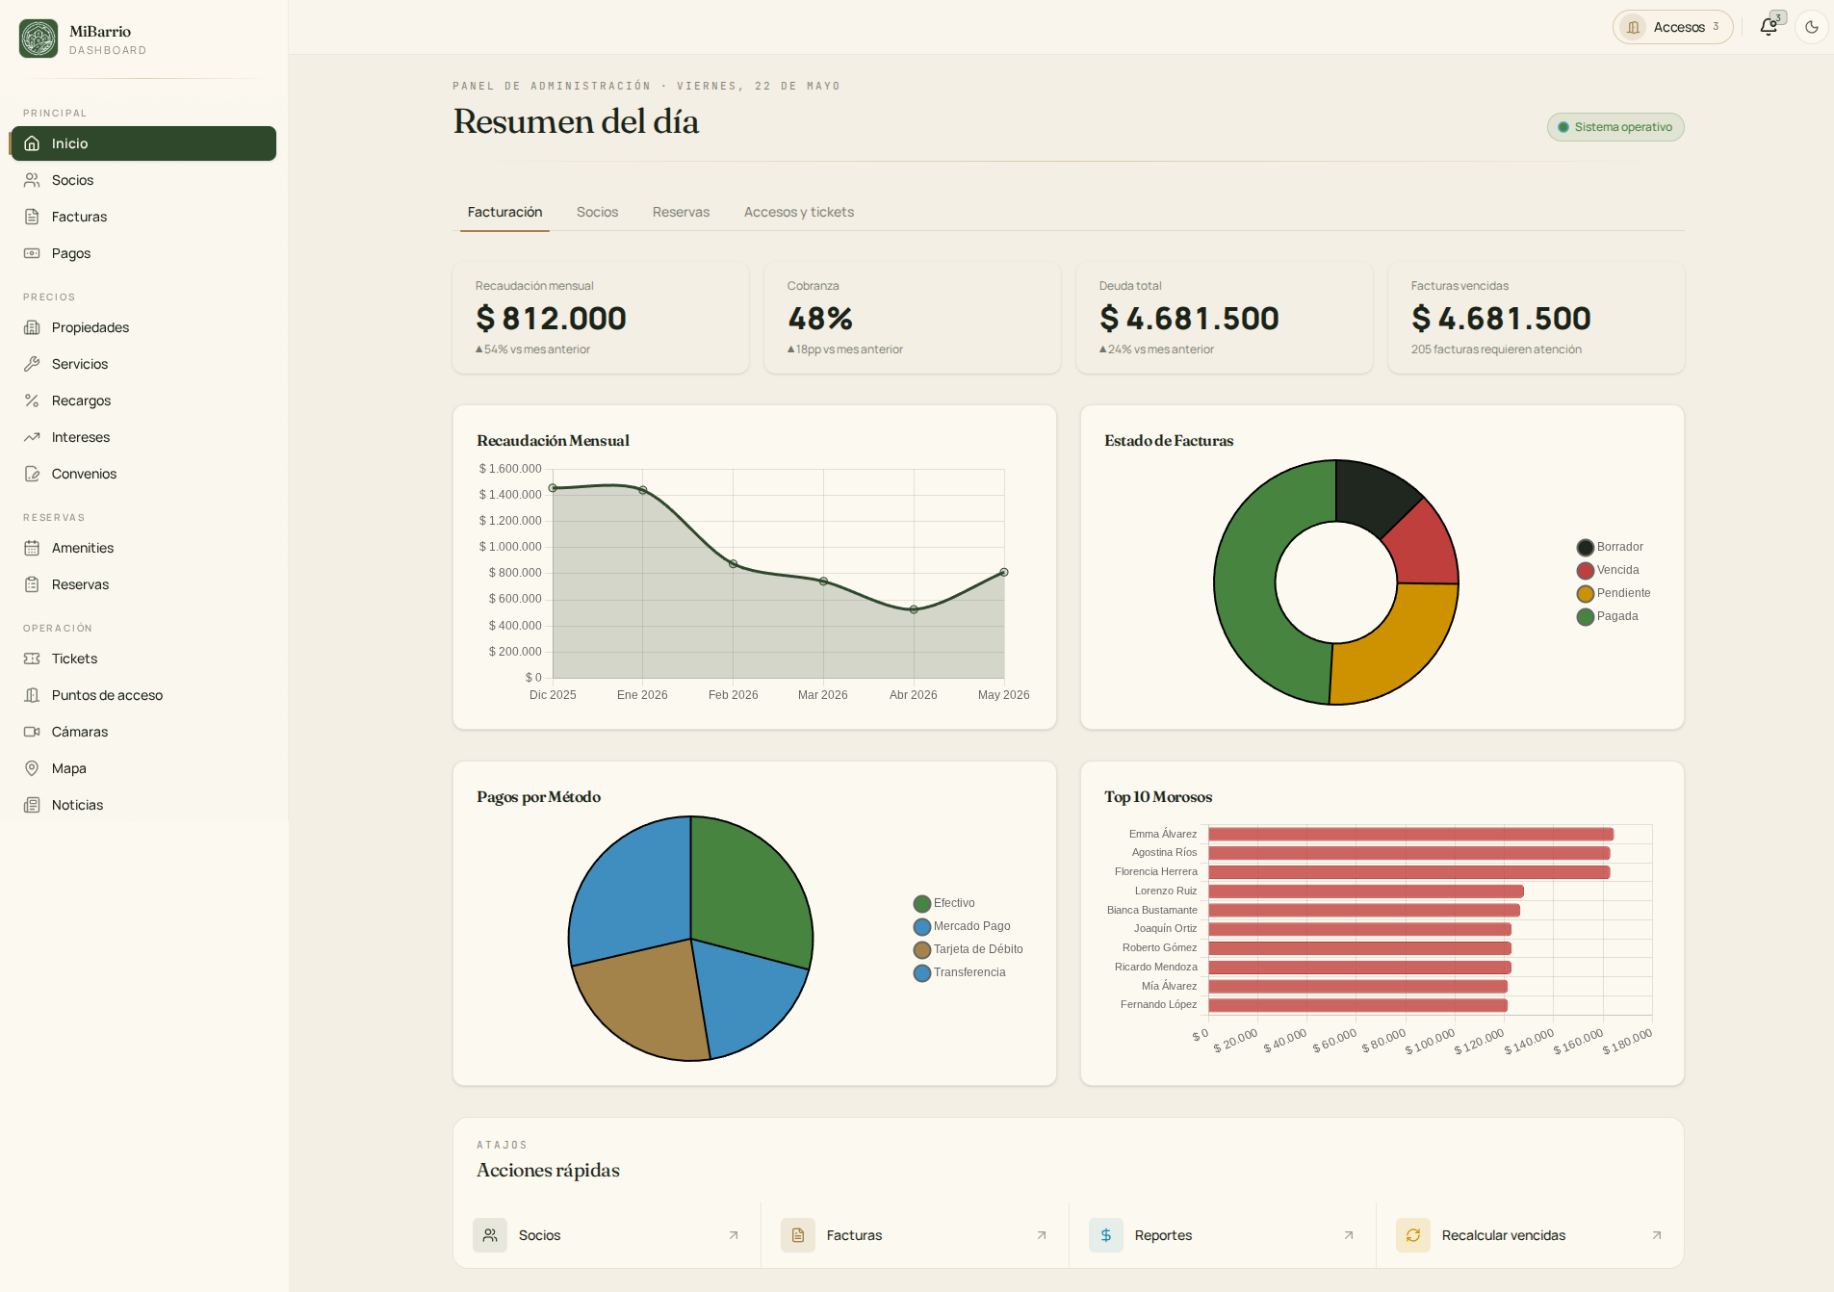Toggle Efectivo legend in Pagos por Método
This screenshot has width=1834, height=1292.
tap(944, 903)
